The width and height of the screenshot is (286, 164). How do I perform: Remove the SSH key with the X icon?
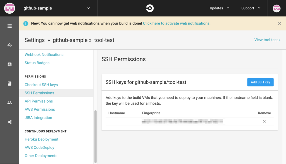coord(264,121)
